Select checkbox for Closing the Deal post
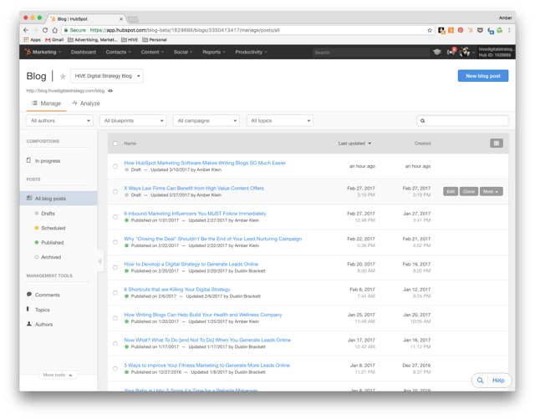 (x=115, y=242)
